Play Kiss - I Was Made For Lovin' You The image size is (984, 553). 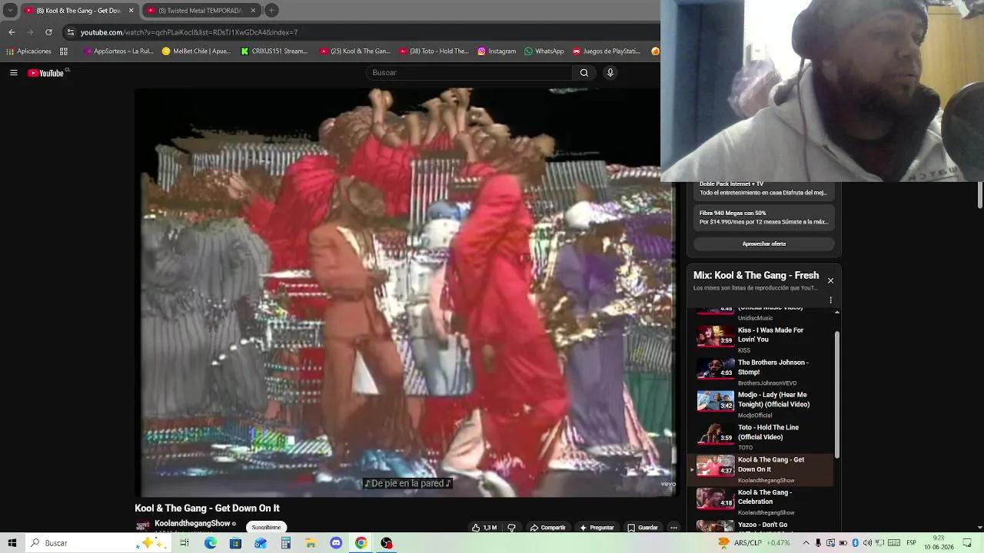(x=761, y=339)
